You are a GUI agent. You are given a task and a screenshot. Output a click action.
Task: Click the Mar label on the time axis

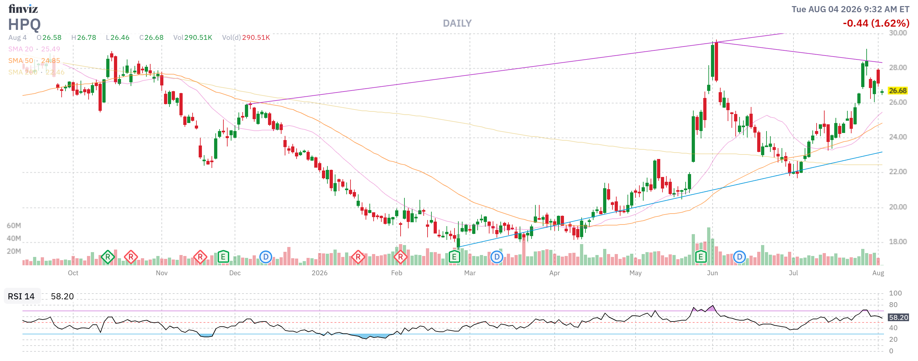pyautogui.click(x=470, y=273)
